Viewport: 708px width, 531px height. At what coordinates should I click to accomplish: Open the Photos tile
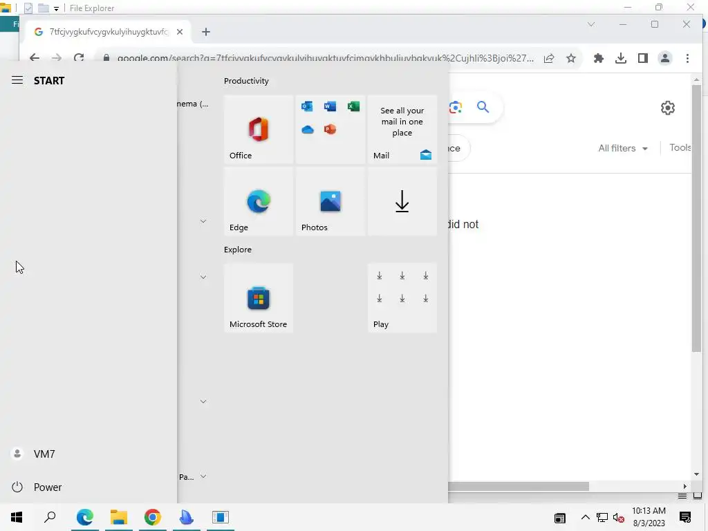click(330, 201)
